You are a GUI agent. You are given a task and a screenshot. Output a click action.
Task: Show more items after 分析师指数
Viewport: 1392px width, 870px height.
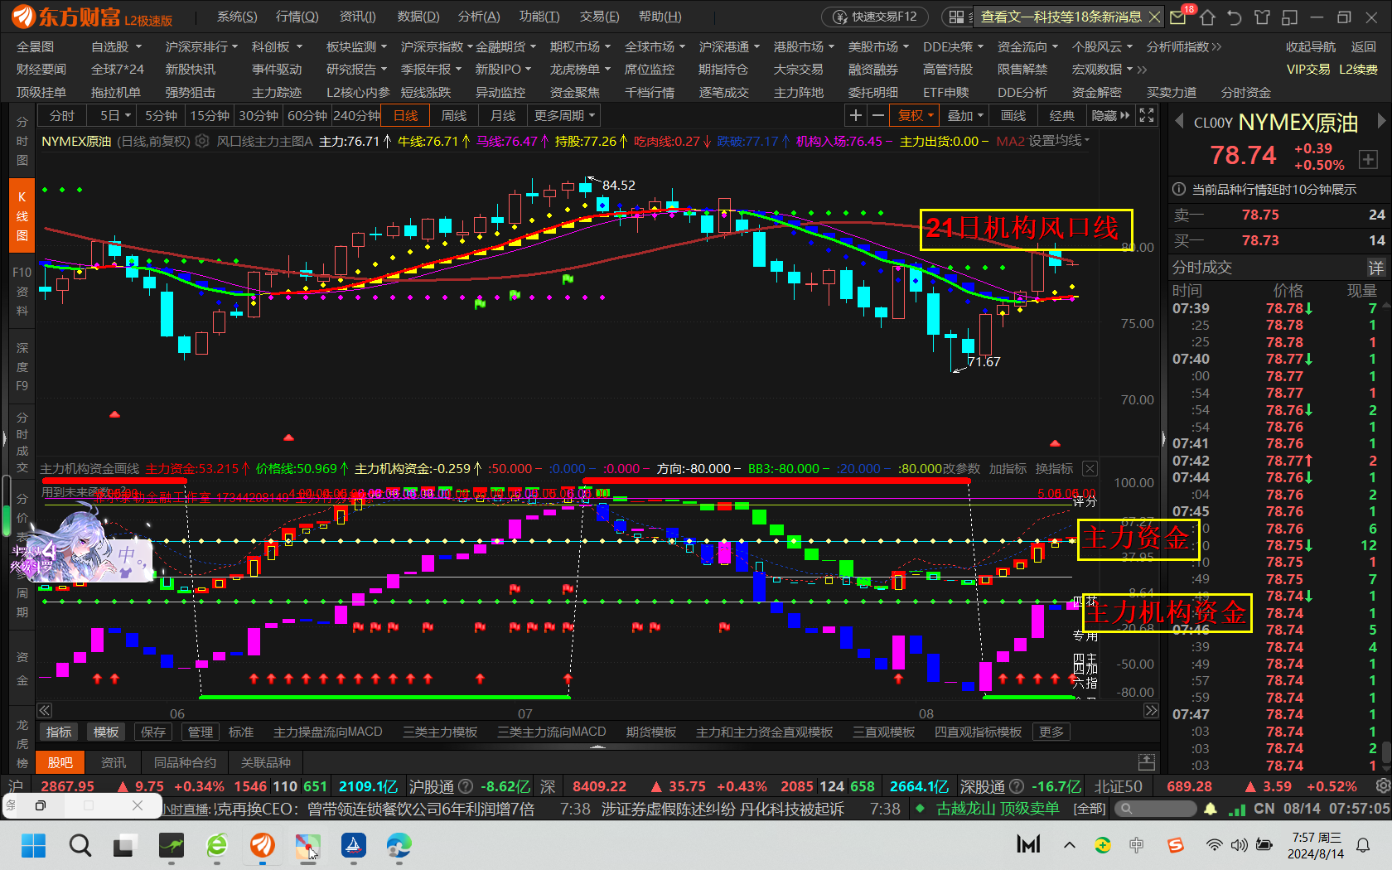(x=1216, y=46)
